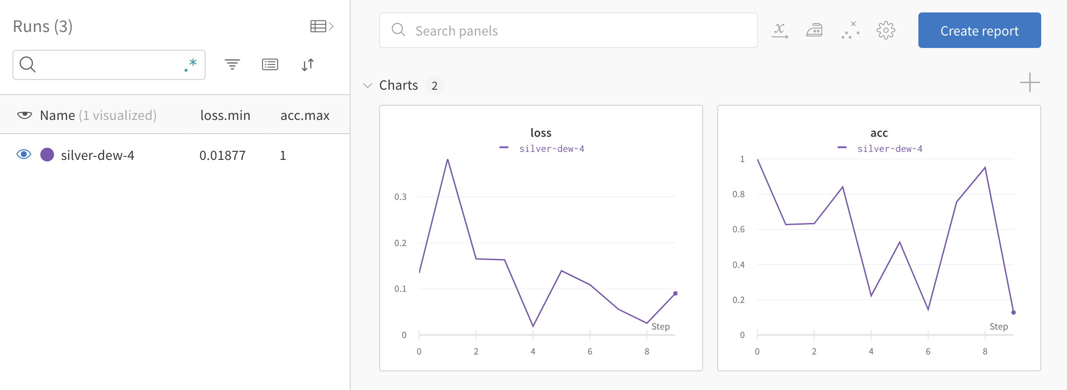Open the line smoothing icon
The height and width of the screenshot is (390, 1067).
[x=815, y=30]
